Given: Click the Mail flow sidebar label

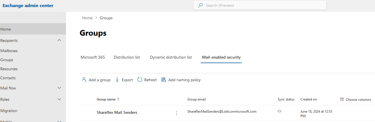Looking at the screenshot, I should click(8, 88).
